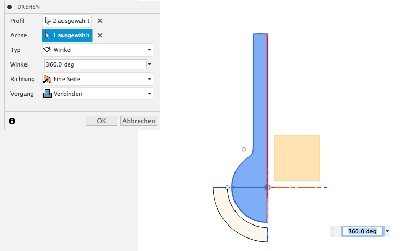Viewport: 409px width, 251px height.
Task: Select the orange square profile in the canvas
Action: pos(297,158)
